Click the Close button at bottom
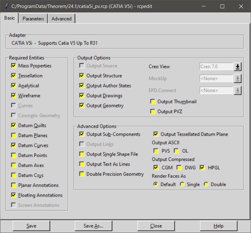Image resolution: width=251 pixels, height=233 pixels. pyautogui.click(x=156, y=226)
